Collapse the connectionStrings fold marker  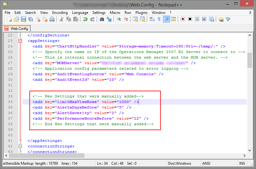point(20,146)
